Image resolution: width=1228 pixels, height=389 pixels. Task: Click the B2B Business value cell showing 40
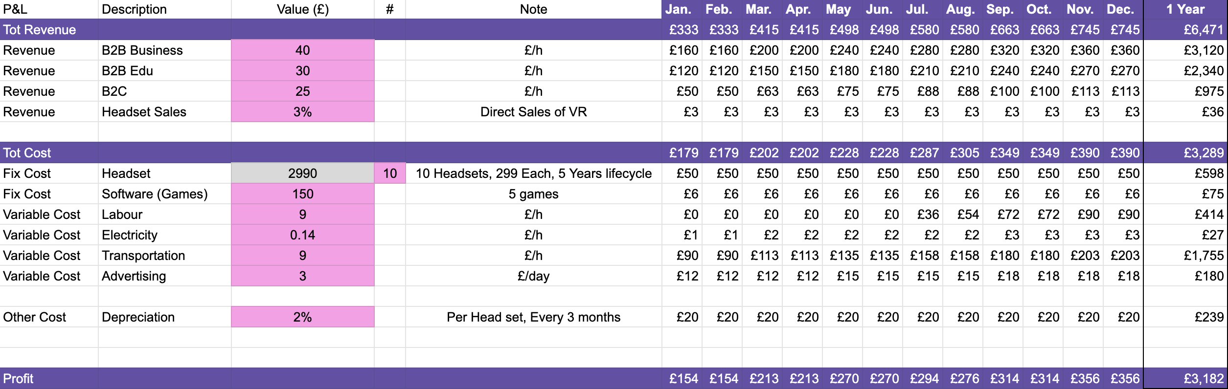(302, 50)
